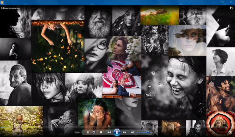Toggle repeat mode on
The image size is (235, 137).
tap(94, 132)
